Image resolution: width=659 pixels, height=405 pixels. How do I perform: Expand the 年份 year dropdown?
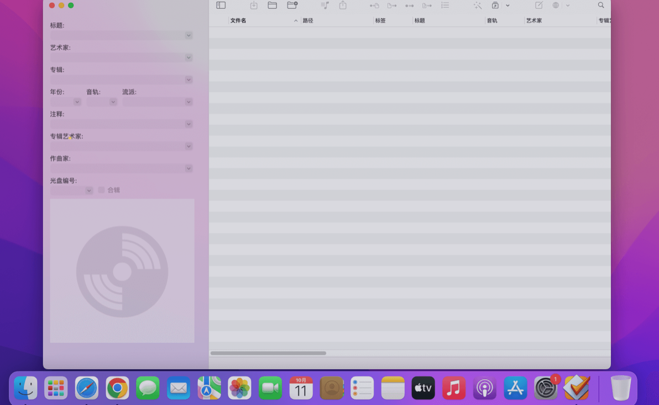(x=77, y=102)
